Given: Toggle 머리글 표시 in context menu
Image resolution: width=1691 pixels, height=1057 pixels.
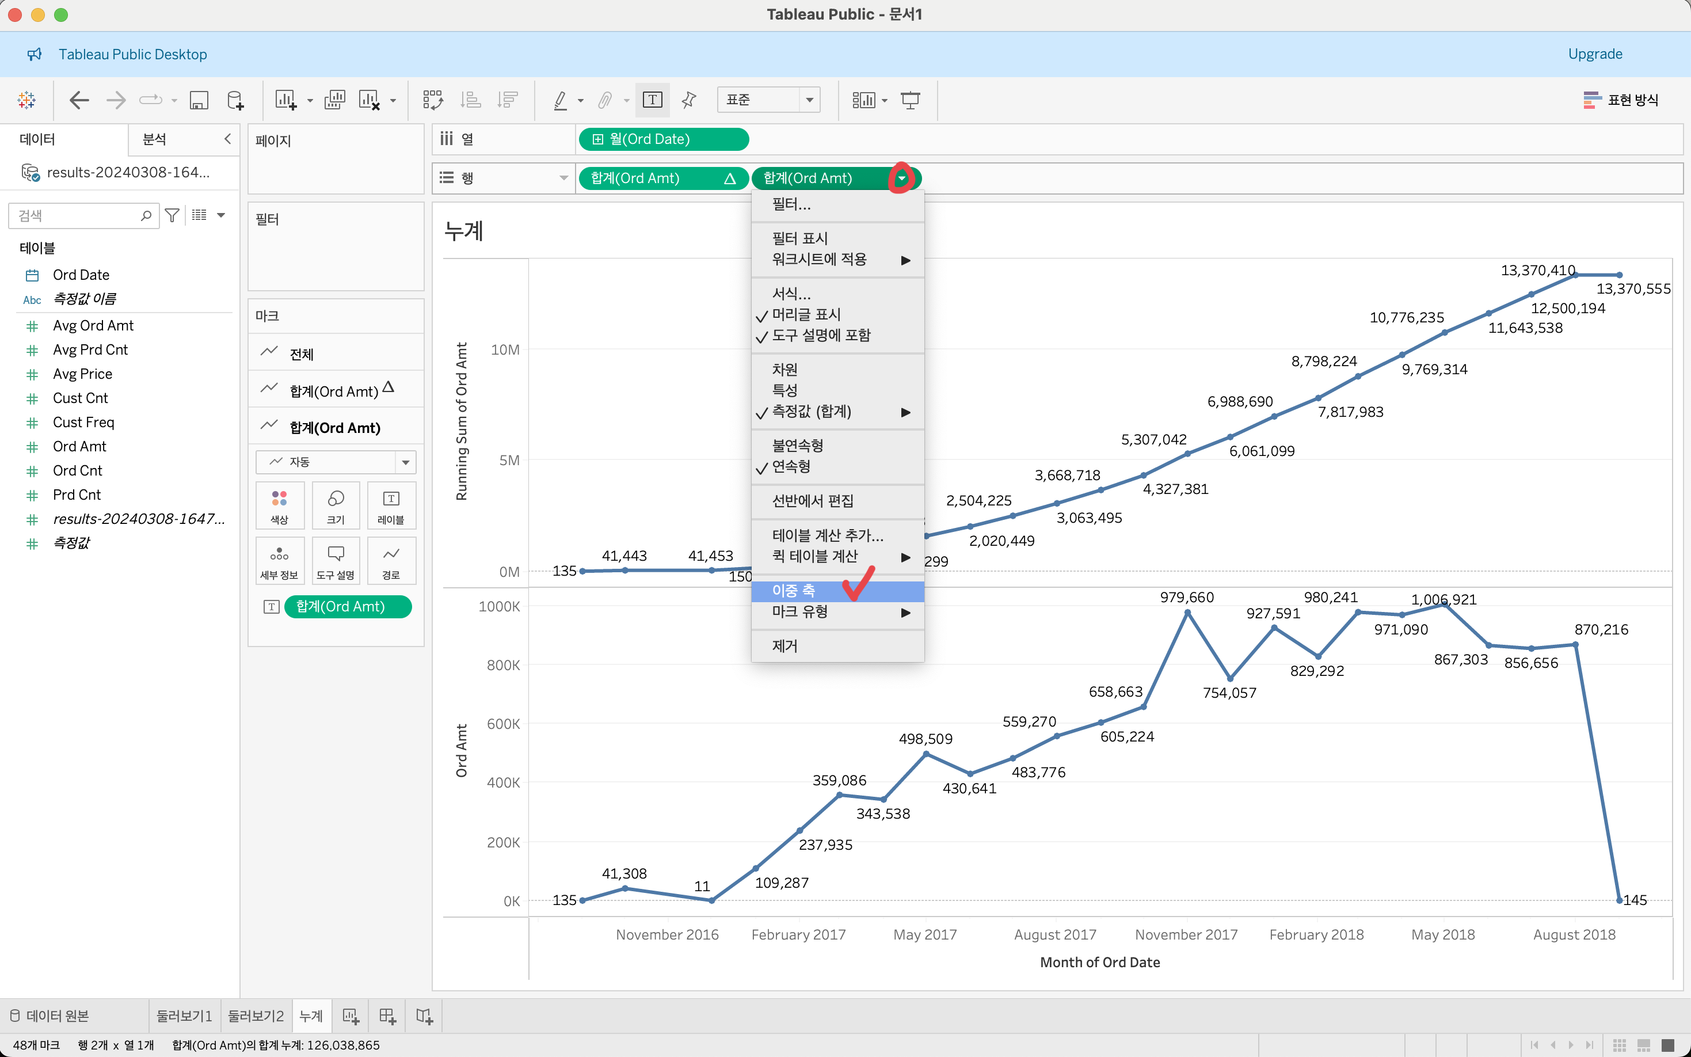Looking at the screenshot, I should 806,314.
